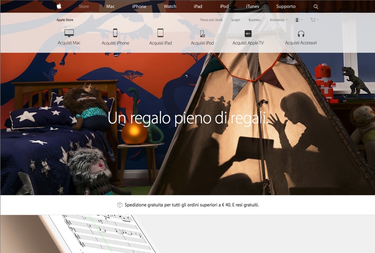Click the 'Spedizione gratuita' shipping notice text
The image size is (375, 253).
(x=192, y=205)
